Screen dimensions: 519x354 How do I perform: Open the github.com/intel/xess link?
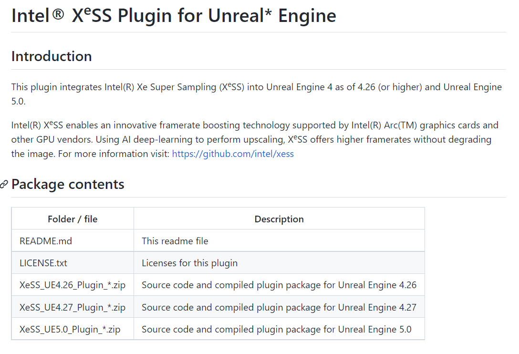click(233, 154)
